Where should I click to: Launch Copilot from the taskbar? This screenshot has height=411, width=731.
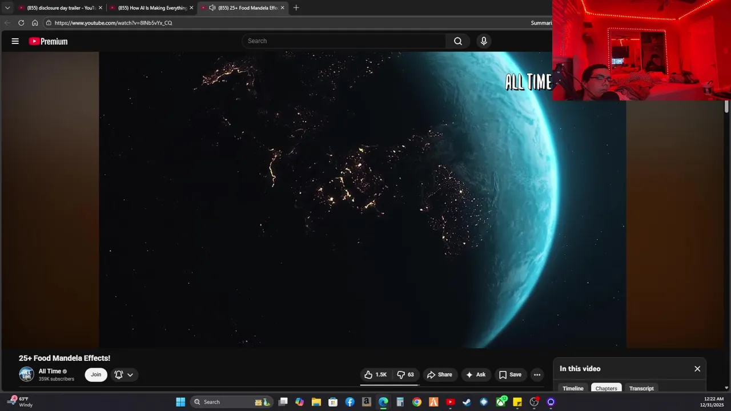(299, 402)
